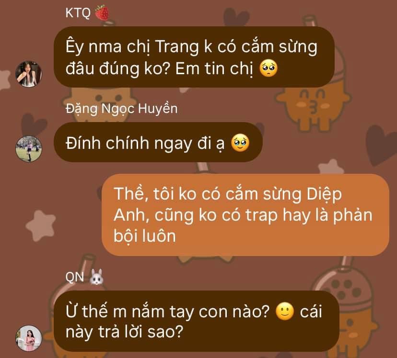Select the sender name KTQ

(x=78, y=12)
